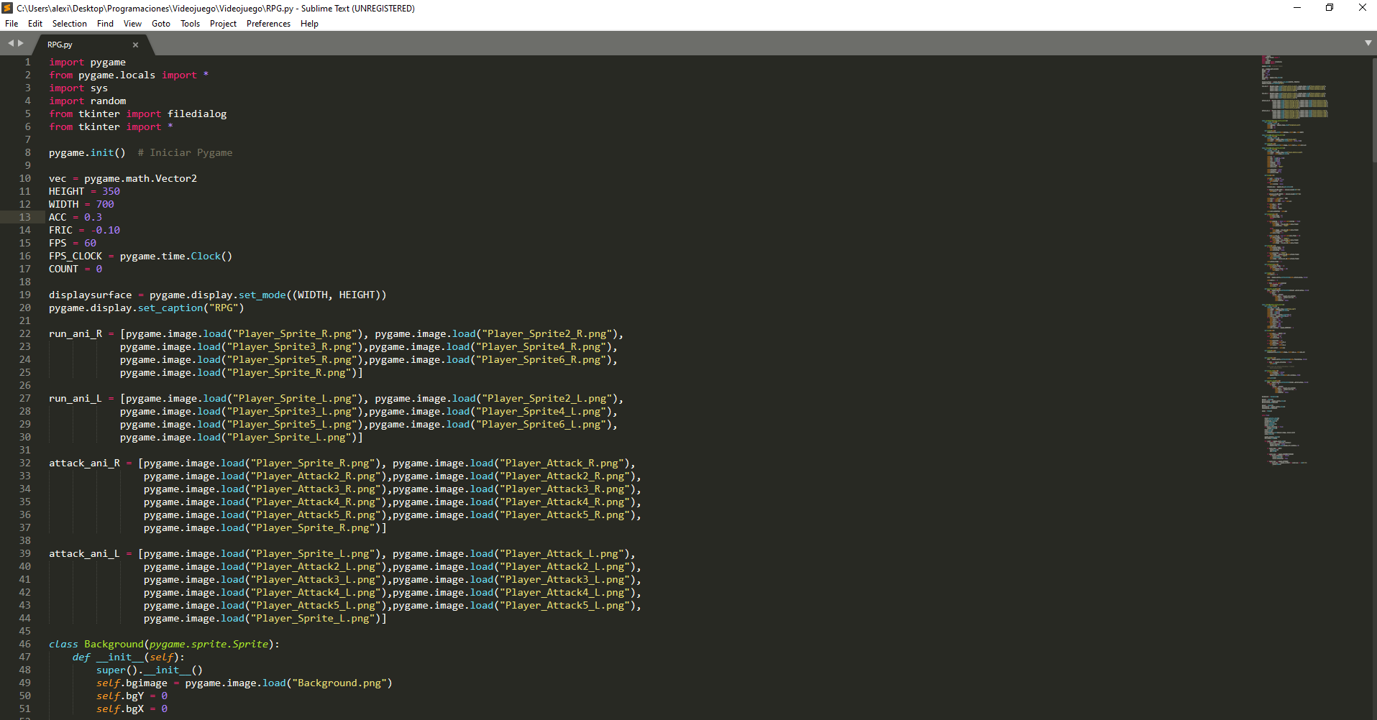This screenshot has height=720, width=1377.
Task: Click the previous tab navigation arrow
Action: coord(10,43)
